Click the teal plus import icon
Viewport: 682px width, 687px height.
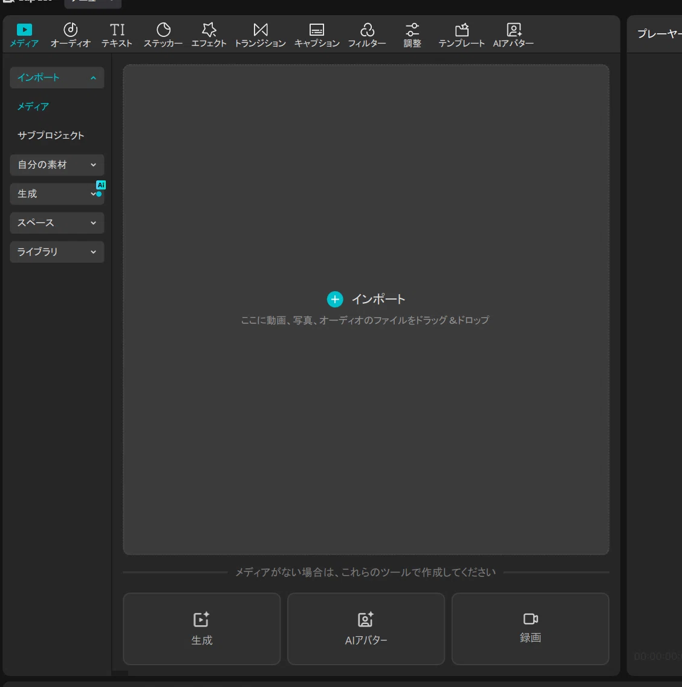(335, 299)
